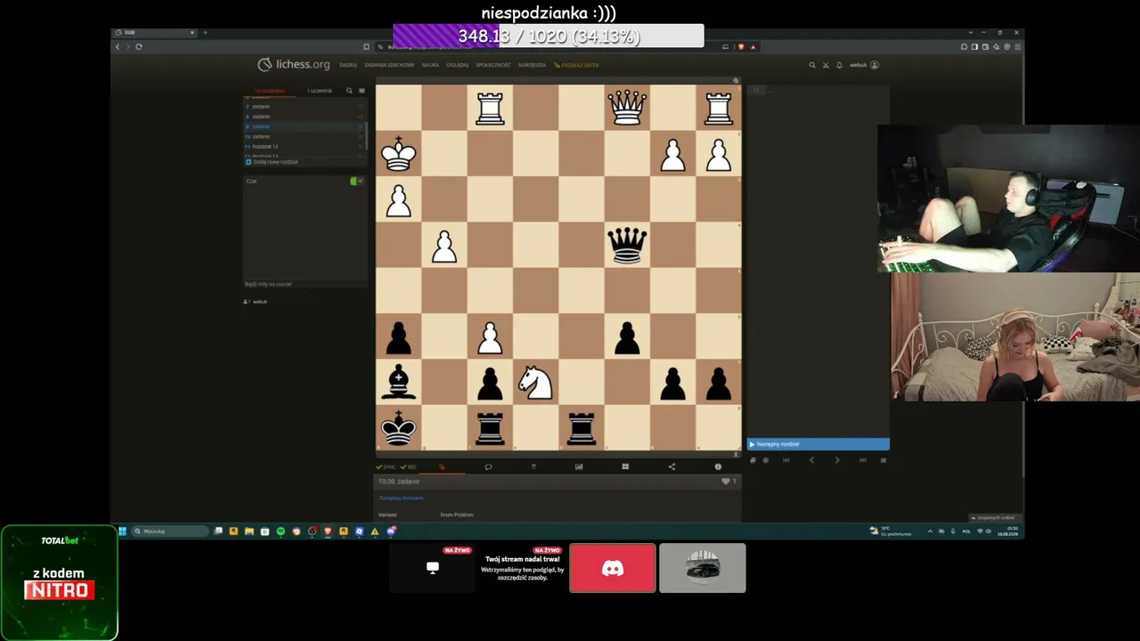Image resolution: width=1140 pixels, height=641 pixels.
Task: Open the NAUKA menu
Action: click(x=430, y=65)
